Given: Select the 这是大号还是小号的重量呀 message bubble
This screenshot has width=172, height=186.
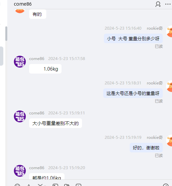Looking at the screenshot, I should coord(133,93).
